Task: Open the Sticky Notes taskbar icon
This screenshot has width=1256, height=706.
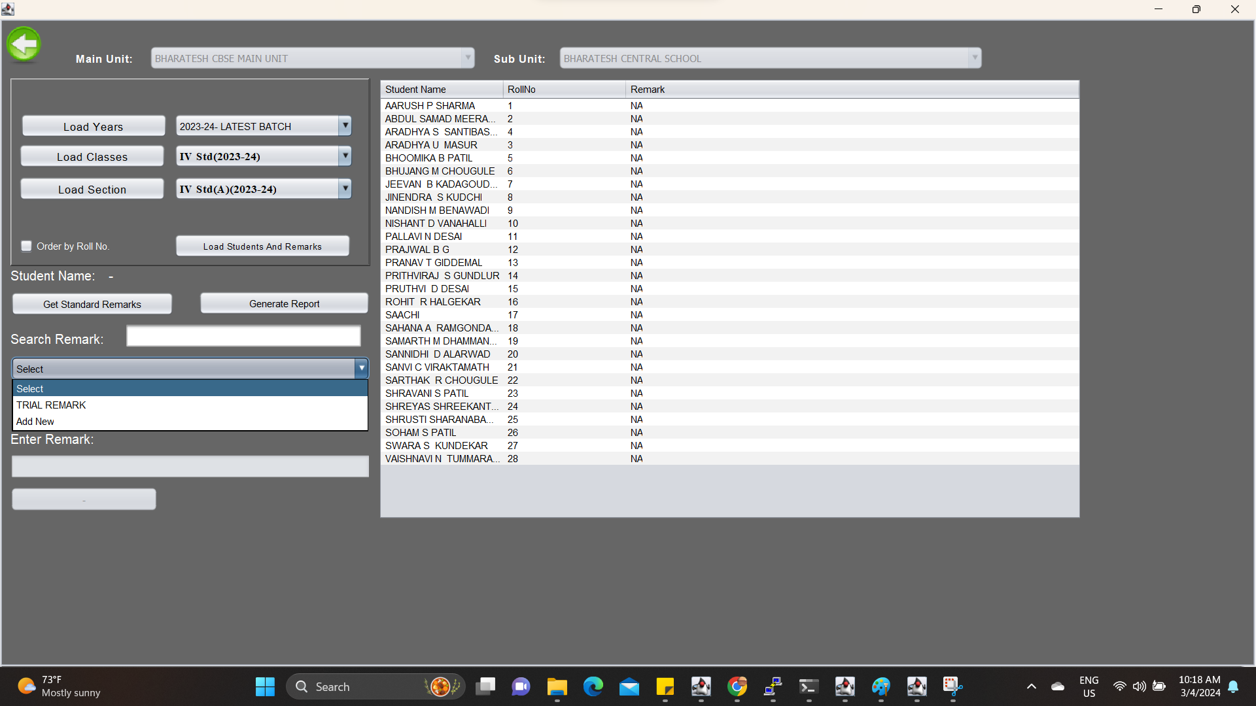Action: point(665,686)
